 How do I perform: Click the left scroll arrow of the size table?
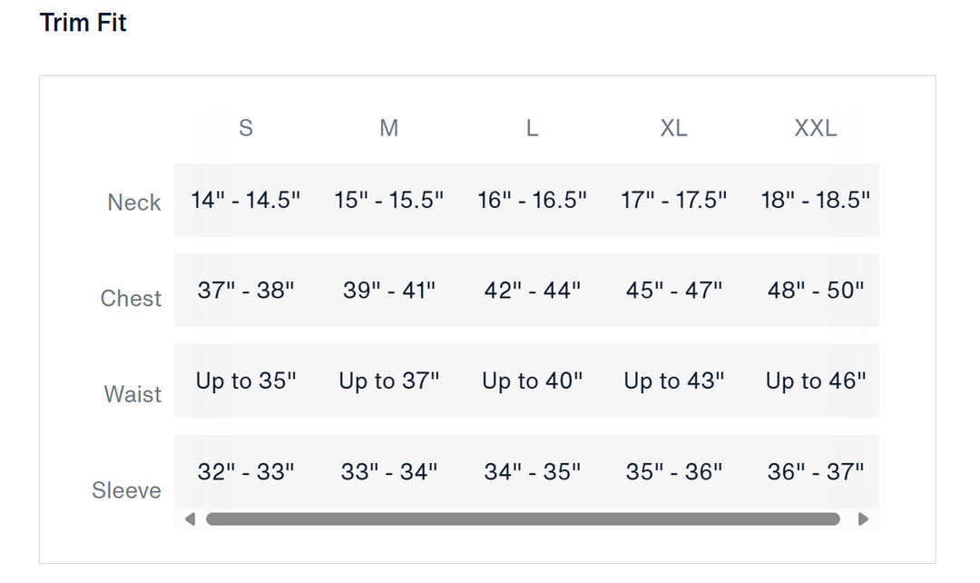[x=190, y=519]
